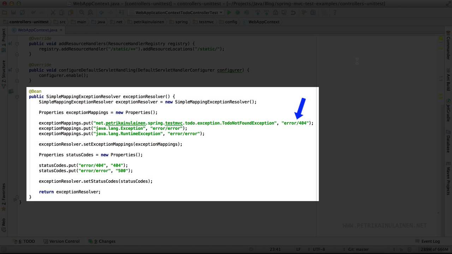This screenshot has width=452, height=254.
Task: Click the Make Project toolbar icon
Action: point(121,13)
